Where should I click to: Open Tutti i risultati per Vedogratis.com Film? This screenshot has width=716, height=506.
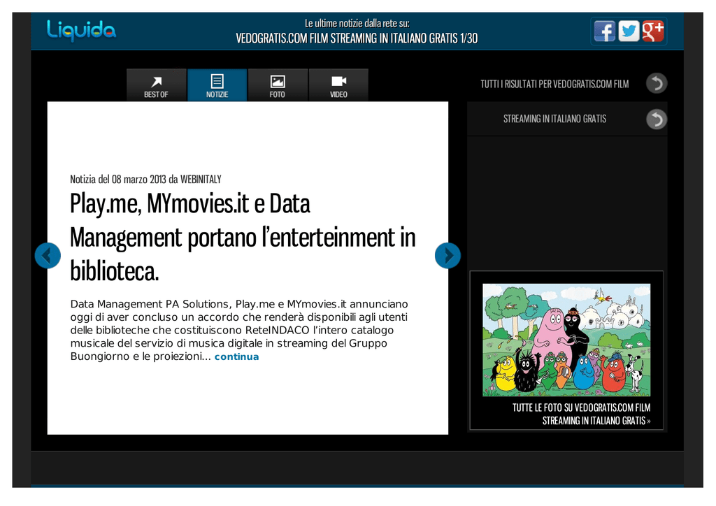pyautogui.click(x=554, y=84)
